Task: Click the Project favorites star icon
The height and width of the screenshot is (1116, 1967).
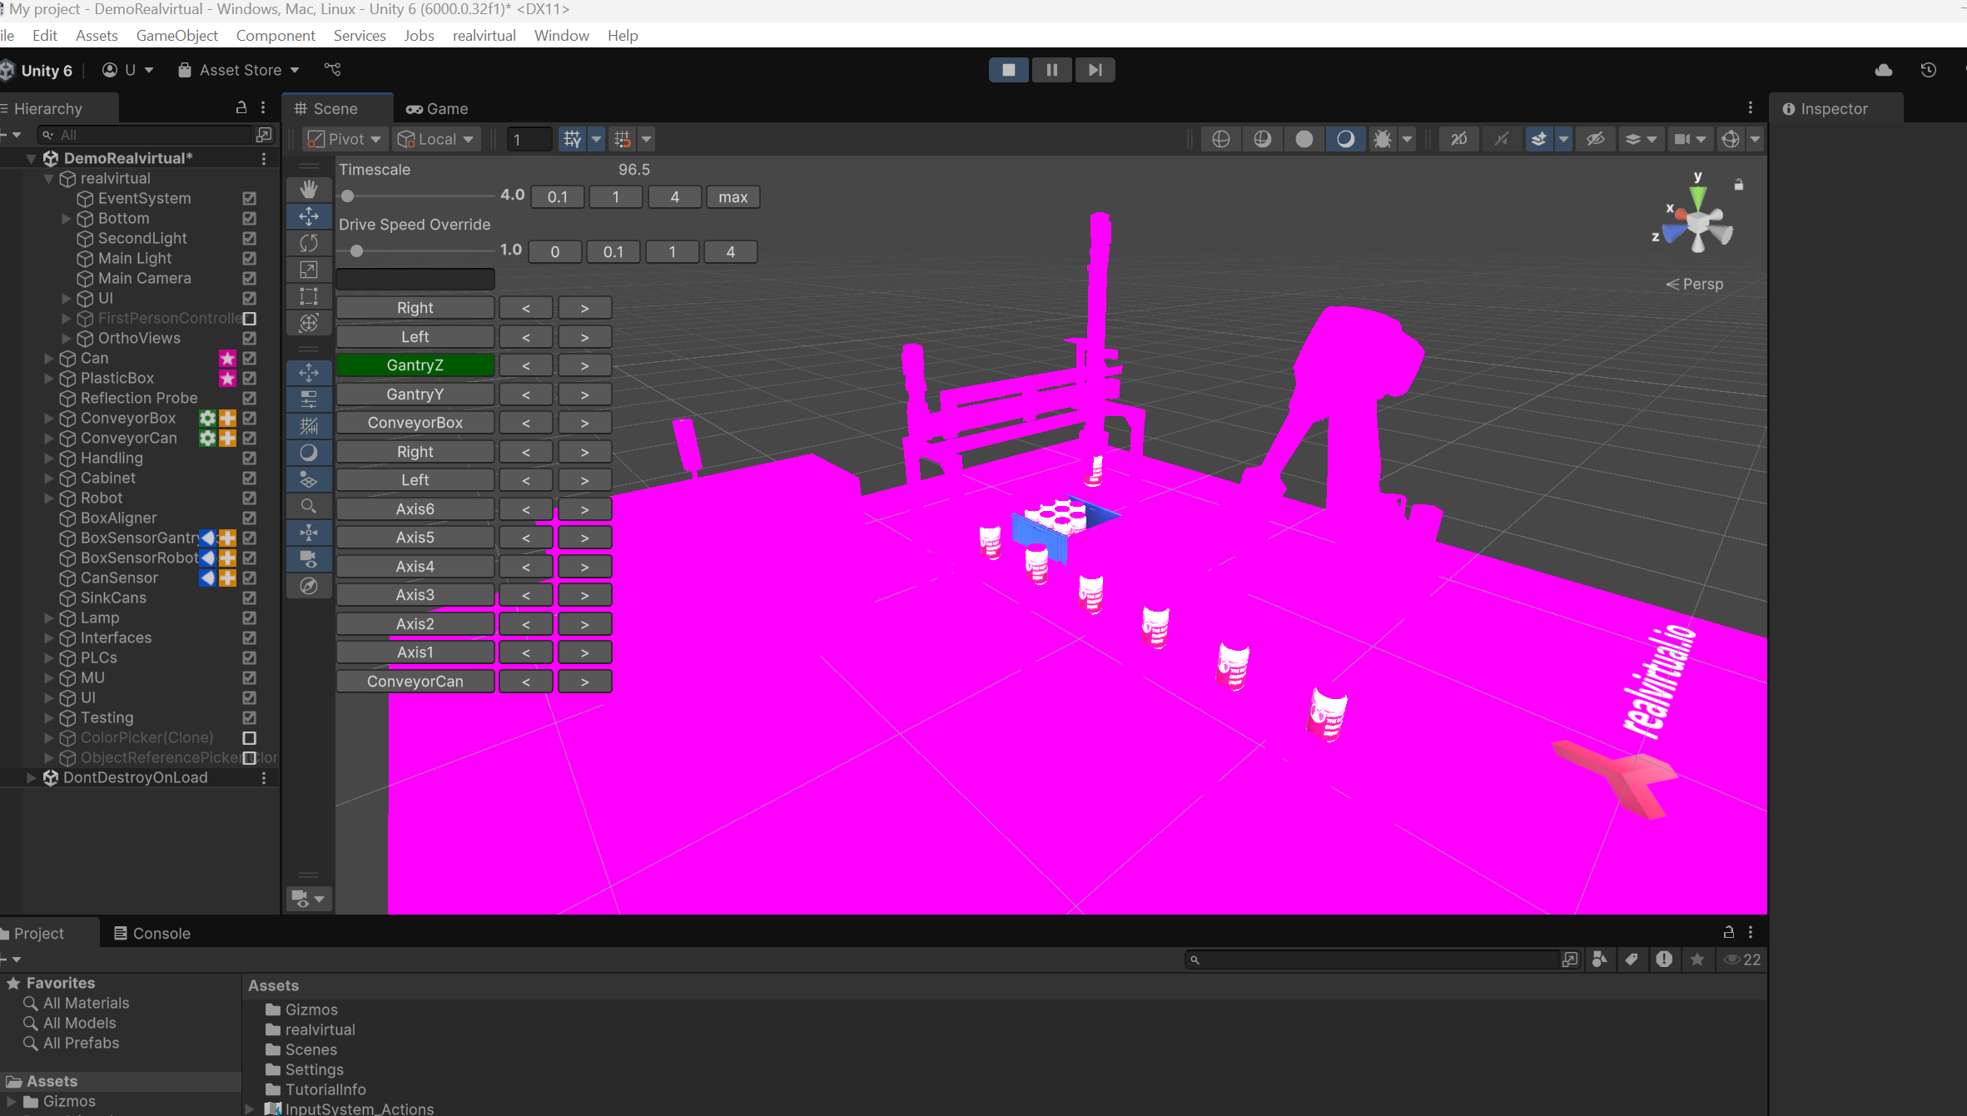Action: pyautogui.click(x=1697, y=960)
